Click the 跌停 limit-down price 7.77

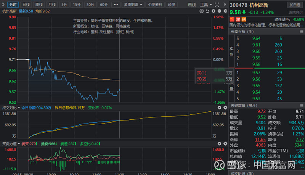(x=300, y=140)
